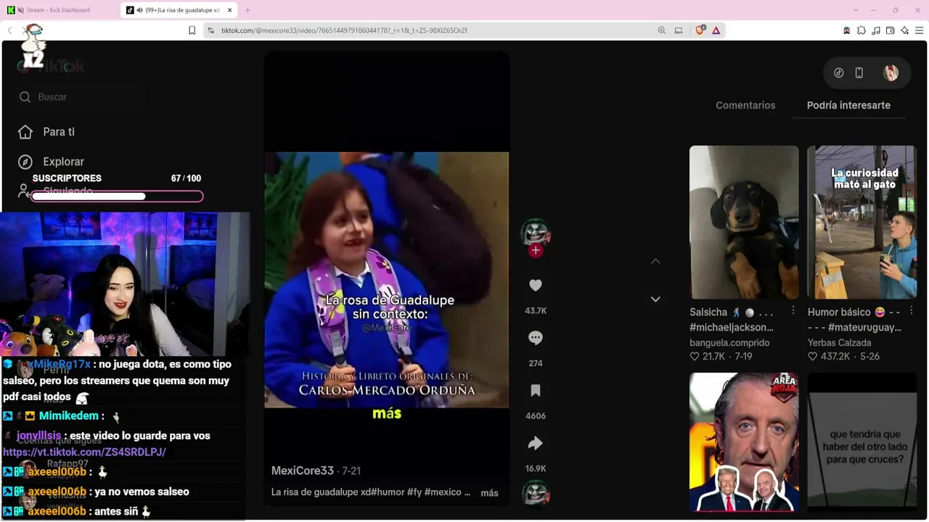Open options for the Salsicha video card
Image resolution: width=929 pixels, height=522 pixels.
(x=793, y=311)
